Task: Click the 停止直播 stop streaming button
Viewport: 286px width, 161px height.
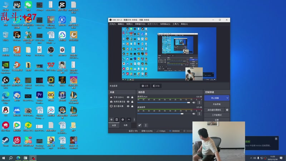Action: pos(215,98)
